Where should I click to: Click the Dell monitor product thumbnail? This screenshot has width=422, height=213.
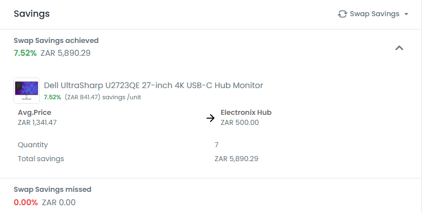coord(27,90)
